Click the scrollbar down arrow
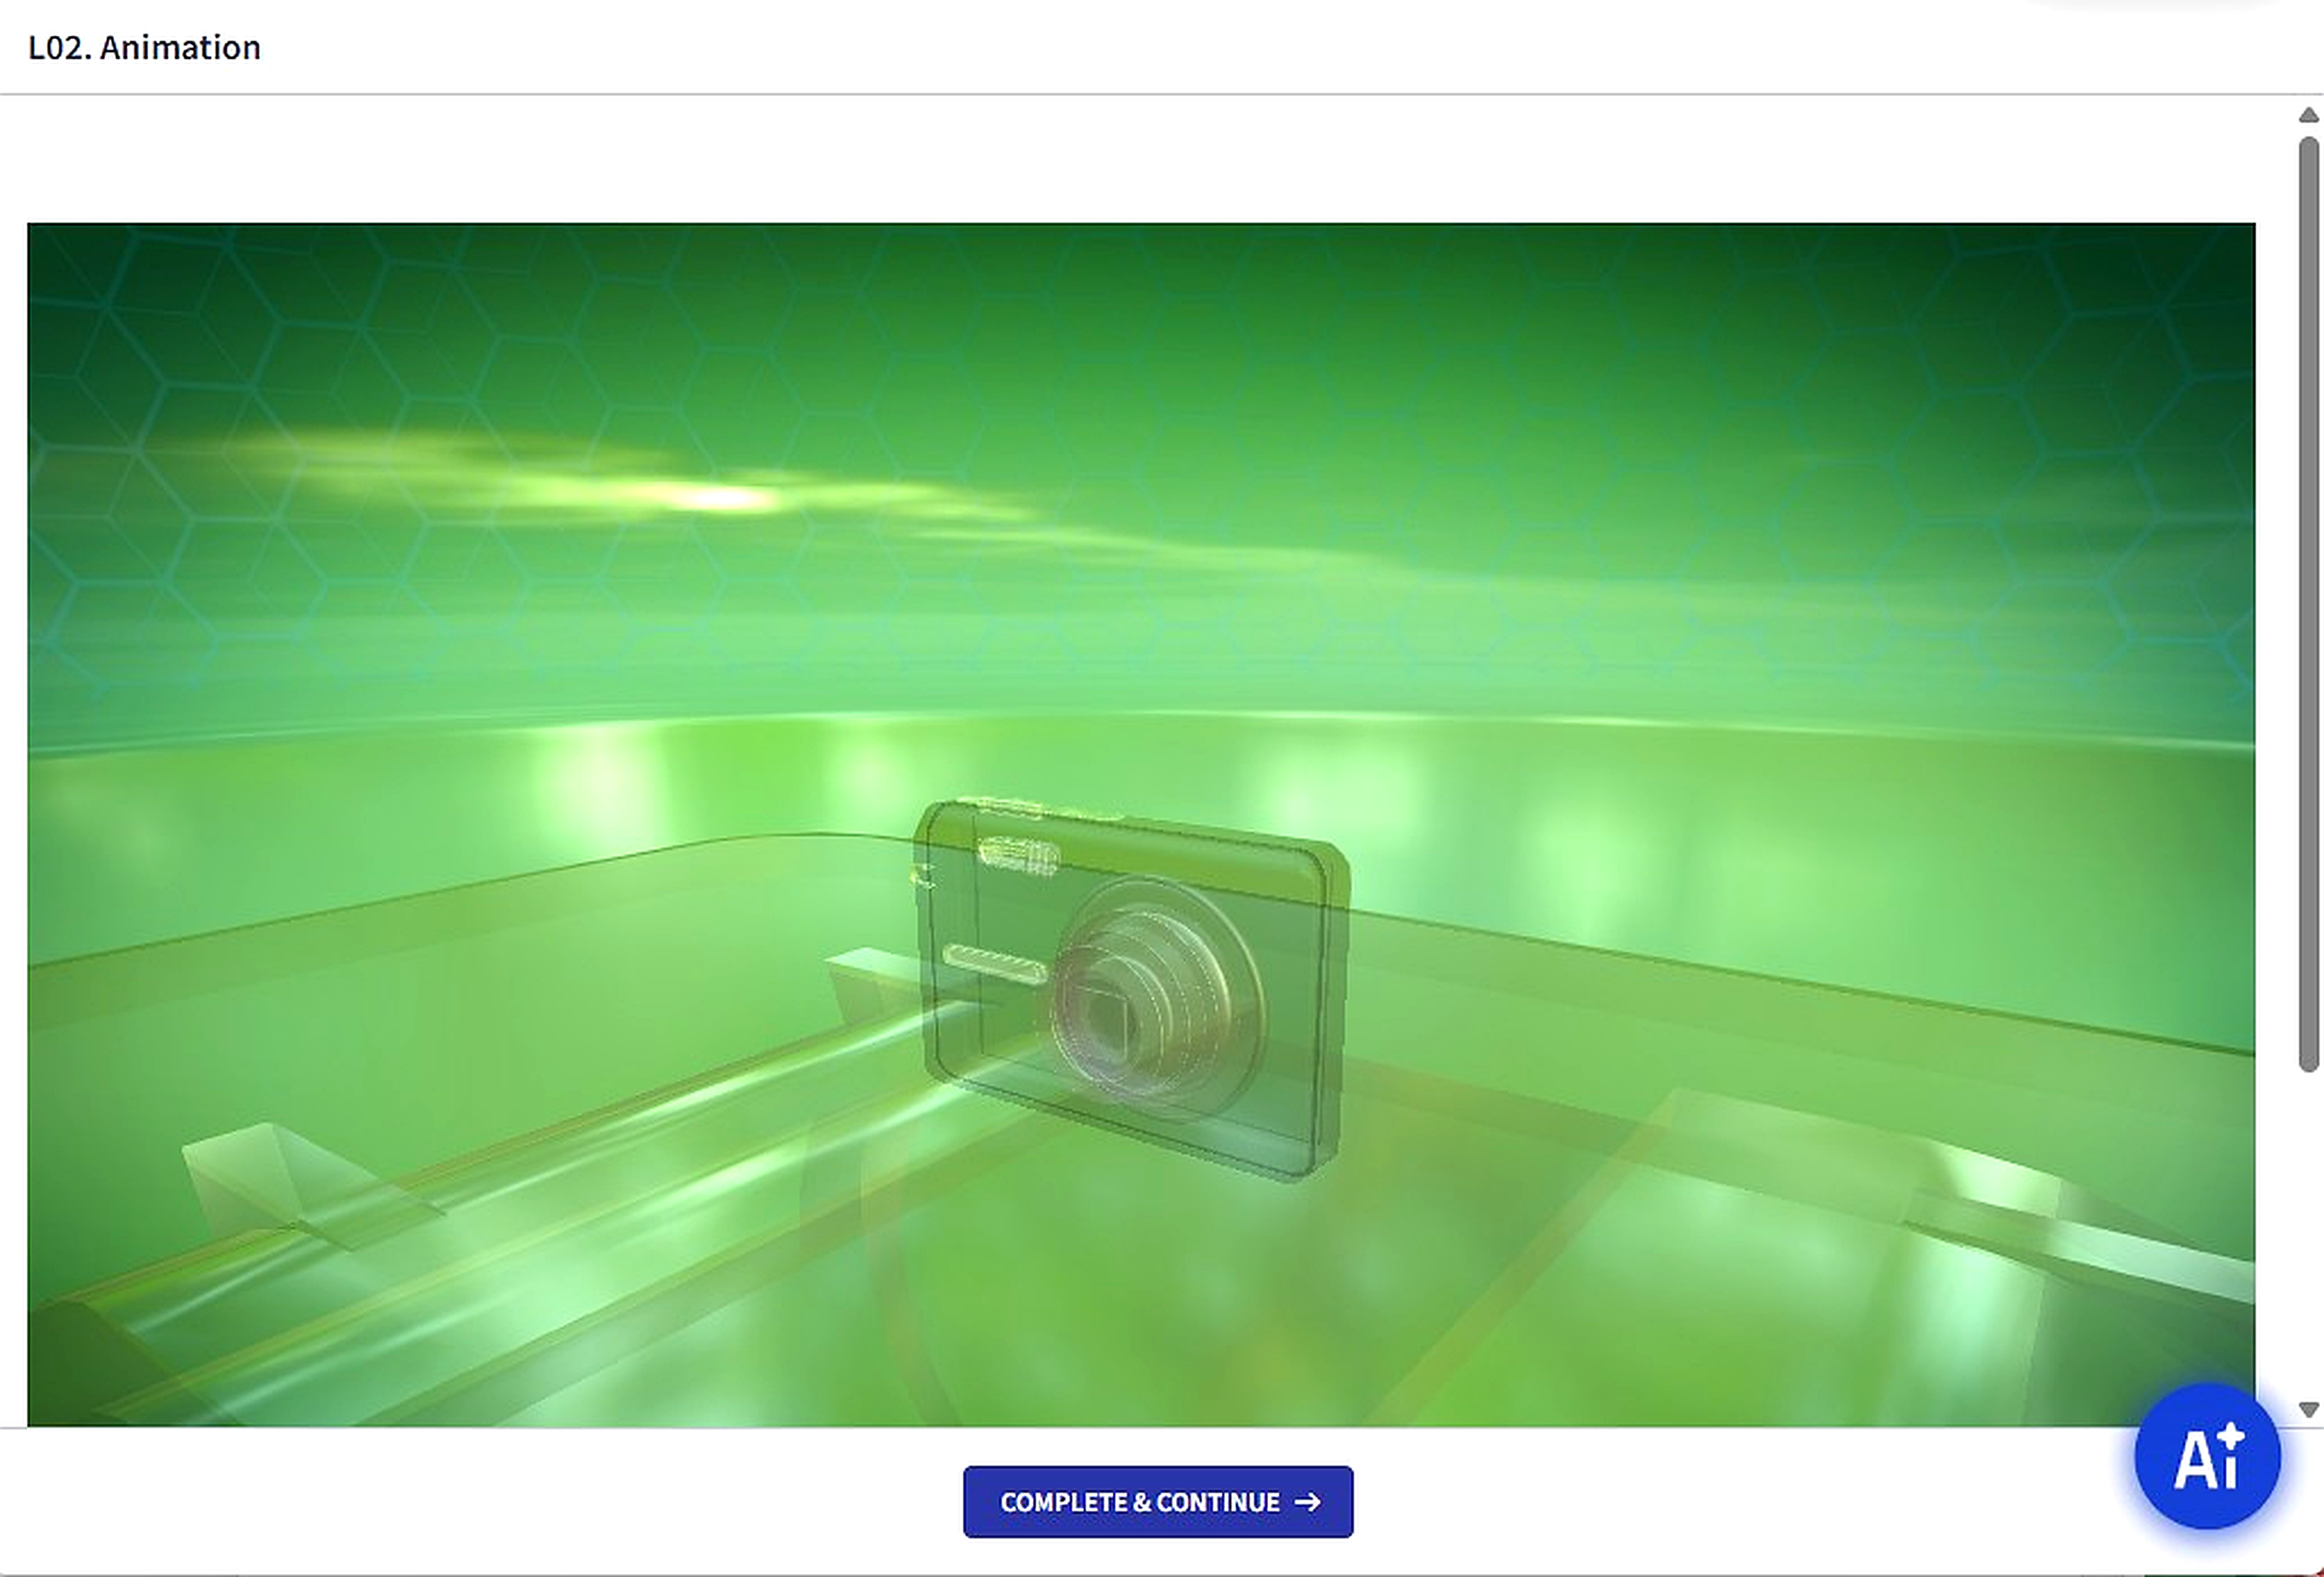Image resolution: width=2324 pixels, height=1577 pixels. click(x=2308, y=1410)
